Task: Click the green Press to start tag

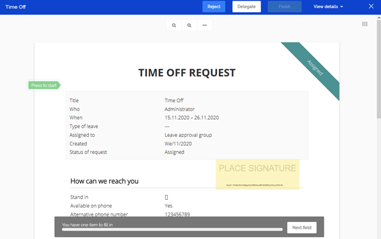Action: point(44,85)
